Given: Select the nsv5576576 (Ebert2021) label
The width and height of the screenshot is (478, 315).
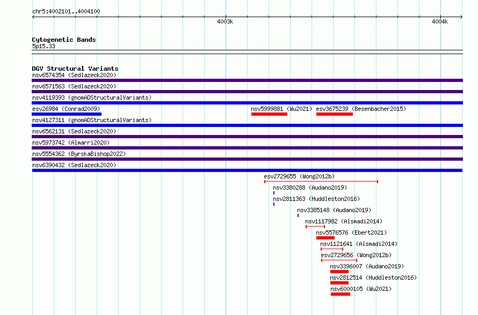Looking at the screenshot, I should 351,232.
